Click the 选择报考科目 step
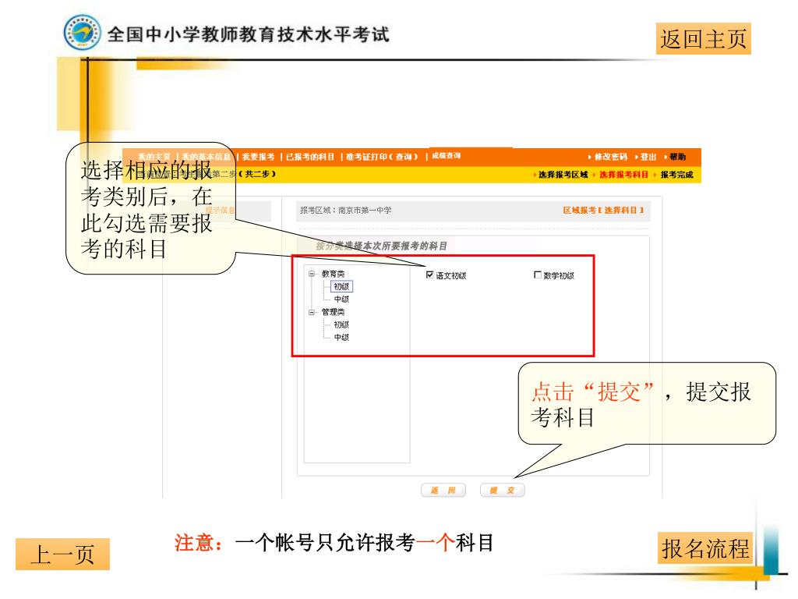This screenshot has width=798, height=599. (623, 175)
